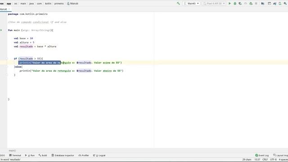This screenshot has width=288, height=162.
Task: Click the green Run button
Action: (229, 4)
